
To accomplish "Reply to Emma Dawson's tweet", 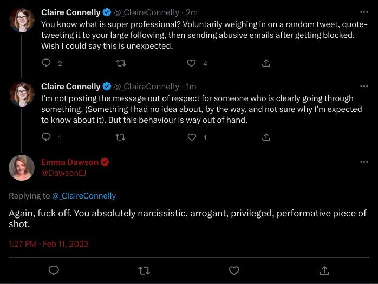I will pyautogui.click(x=54, y=270).
